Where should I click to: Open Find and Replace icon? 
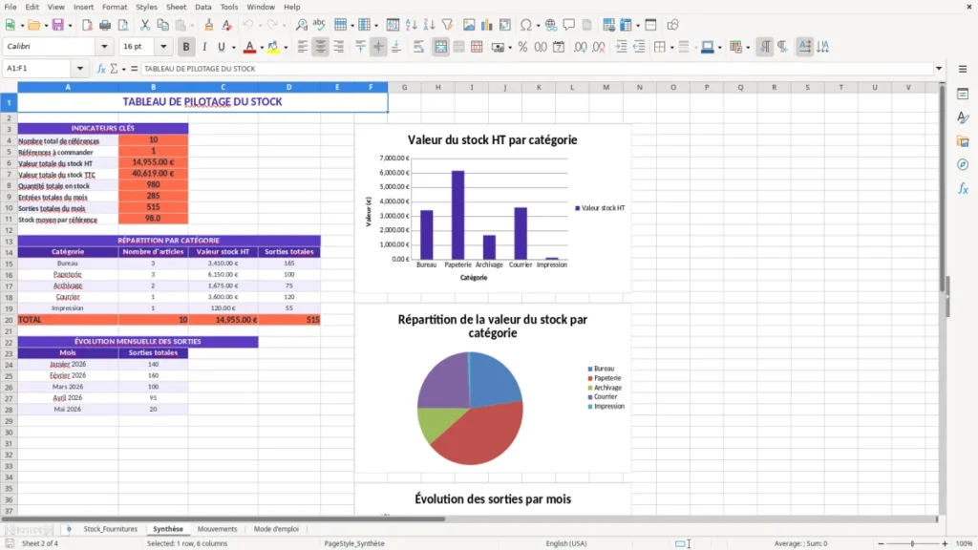point(301,25)
